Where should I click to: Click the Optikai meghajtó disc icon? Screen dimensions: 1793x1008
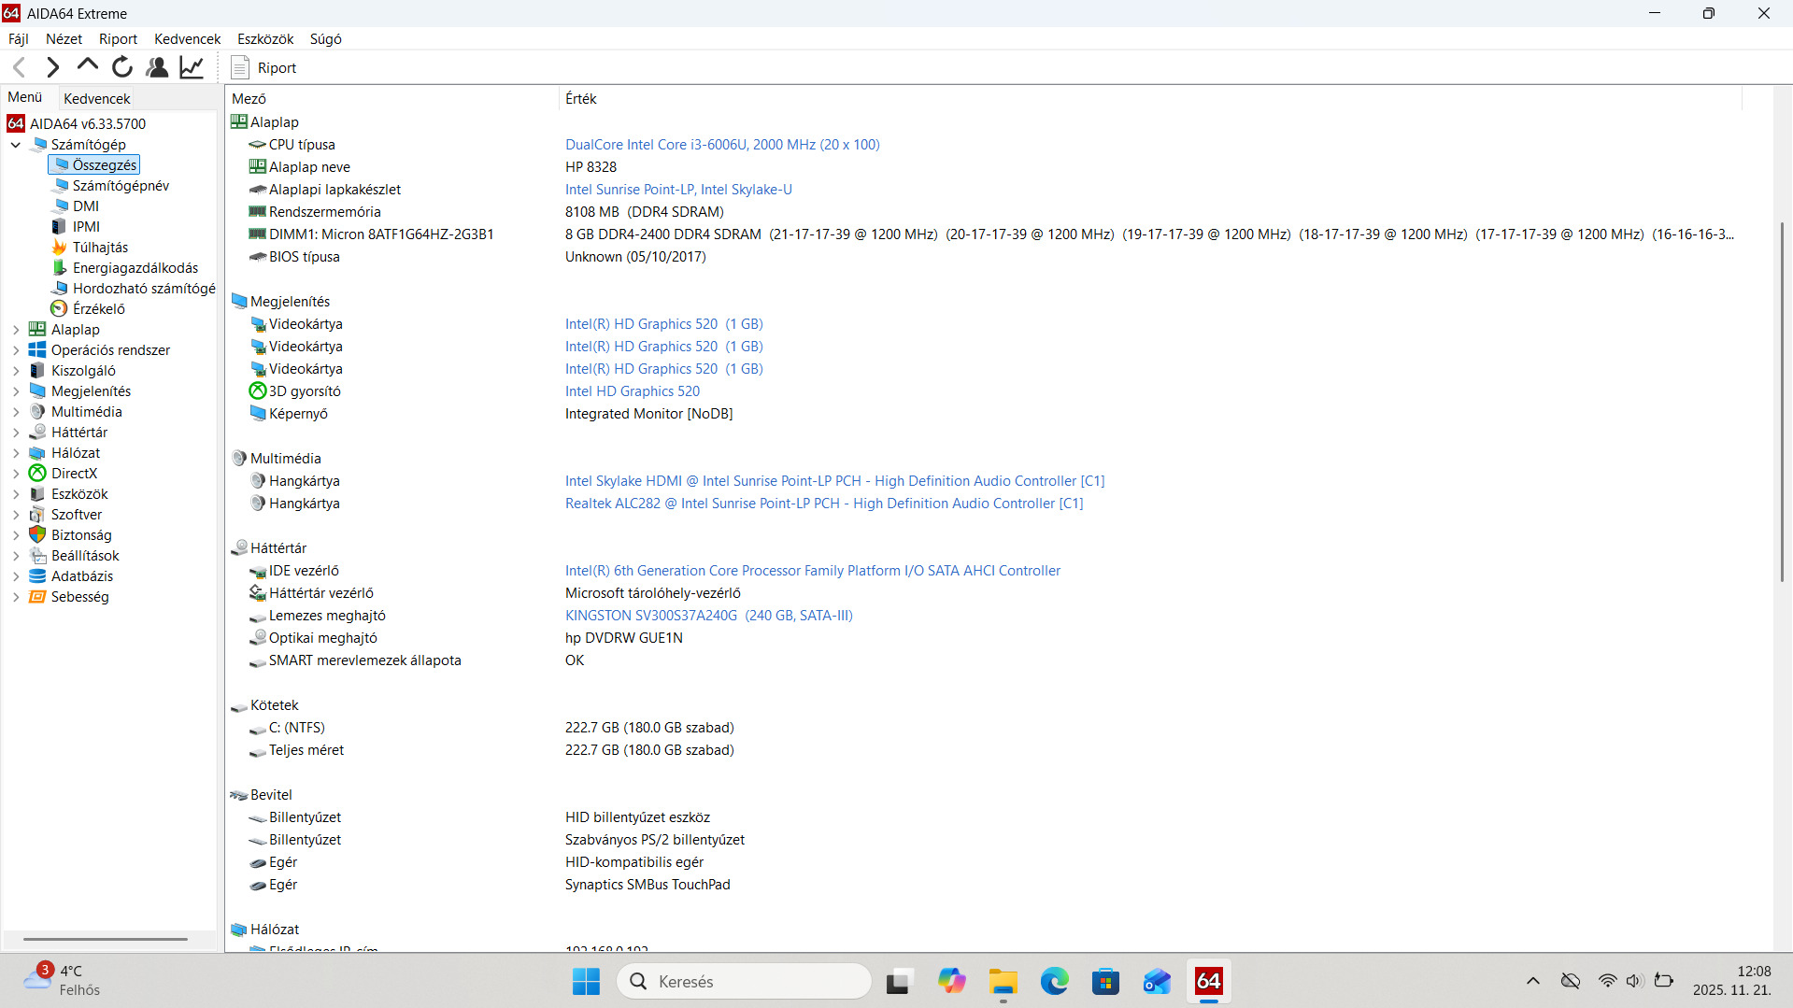click(x=258, y=638)
